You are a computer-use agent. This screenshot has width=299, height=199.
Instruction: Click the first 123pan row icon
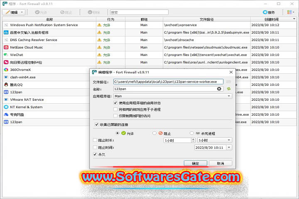(x=6, y=92)
